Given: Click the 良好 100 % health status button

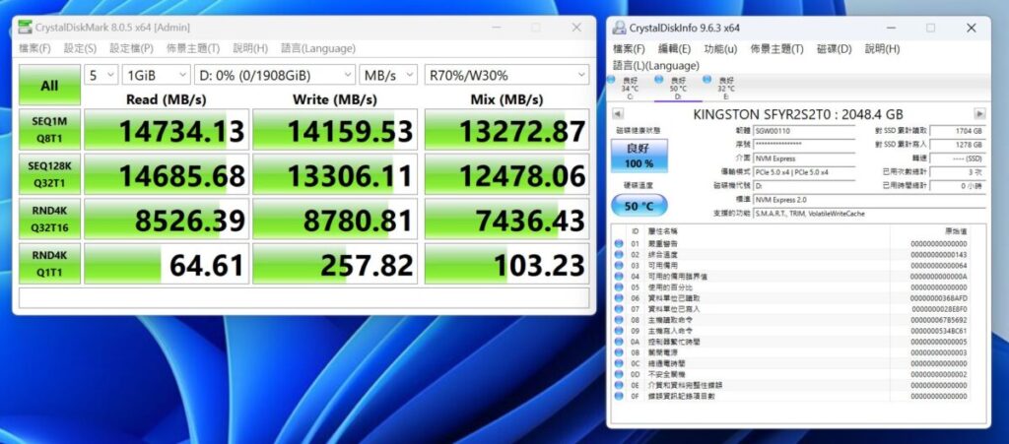Looking at the screenshot, I should (x=639, y=156).
